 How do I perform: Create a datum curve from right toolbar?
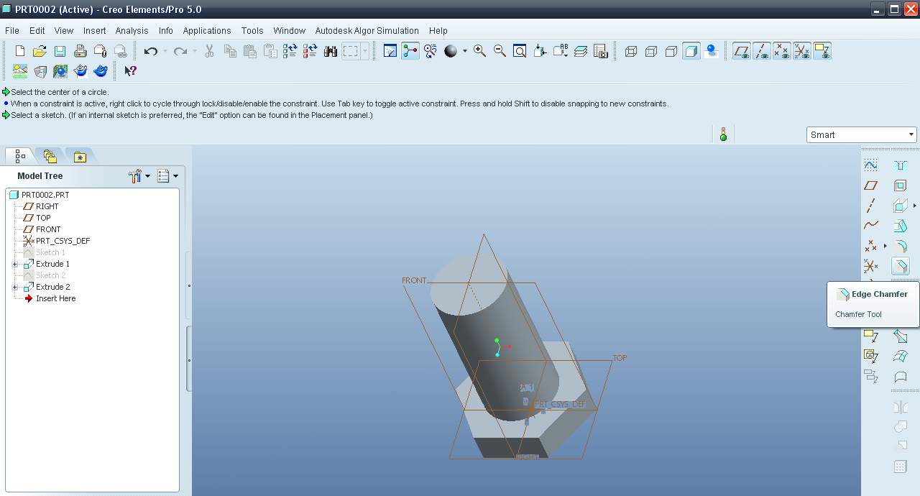(x=870, y=226)
